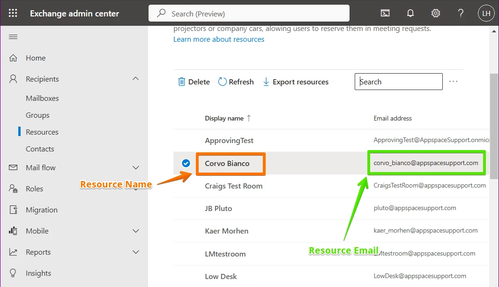Open the Kaer Morhen resource
The image size is (499, 287).
pyautogui.click(x=227, y=231)
